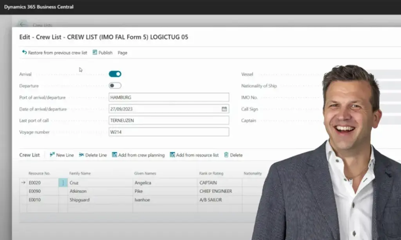Viewport: 401px width, 240px height.
Task: Open the calendar date picker icon
Action: [x=224, y=109]
